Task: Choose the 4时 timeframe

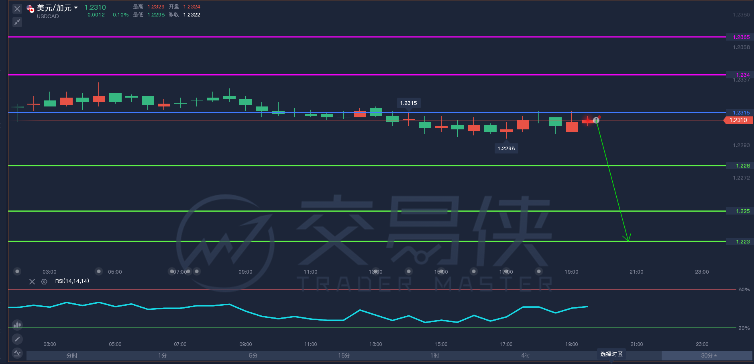Action: point(526,356)
